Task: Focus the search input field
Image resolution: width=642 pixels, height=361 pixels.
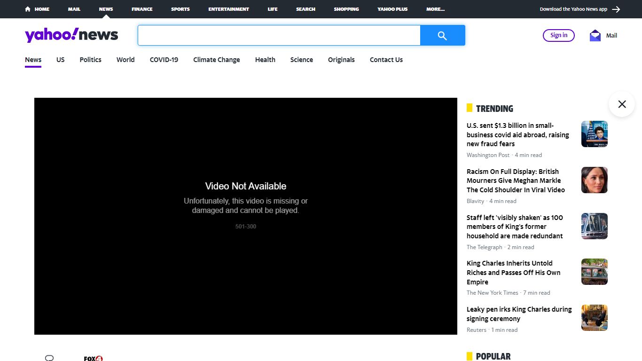Action: (x=279, y=35)
